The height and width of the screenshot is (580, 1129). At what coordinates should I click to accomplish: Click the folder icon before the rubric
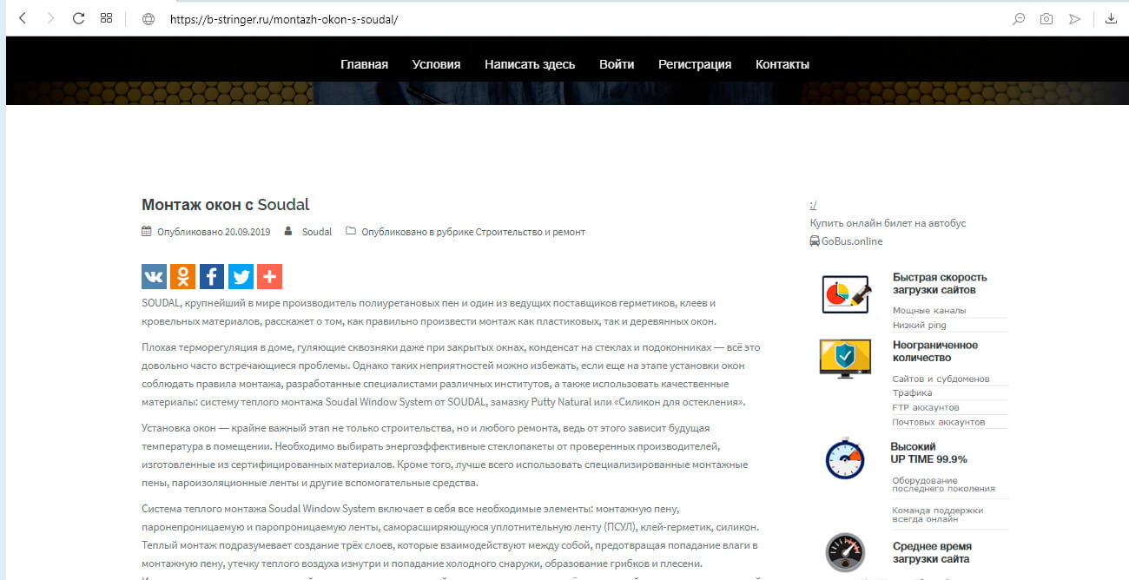coord(351,232)
